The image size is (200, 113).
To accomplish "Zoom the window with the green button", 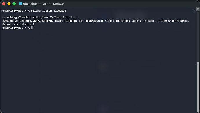I will pos(14,4).
